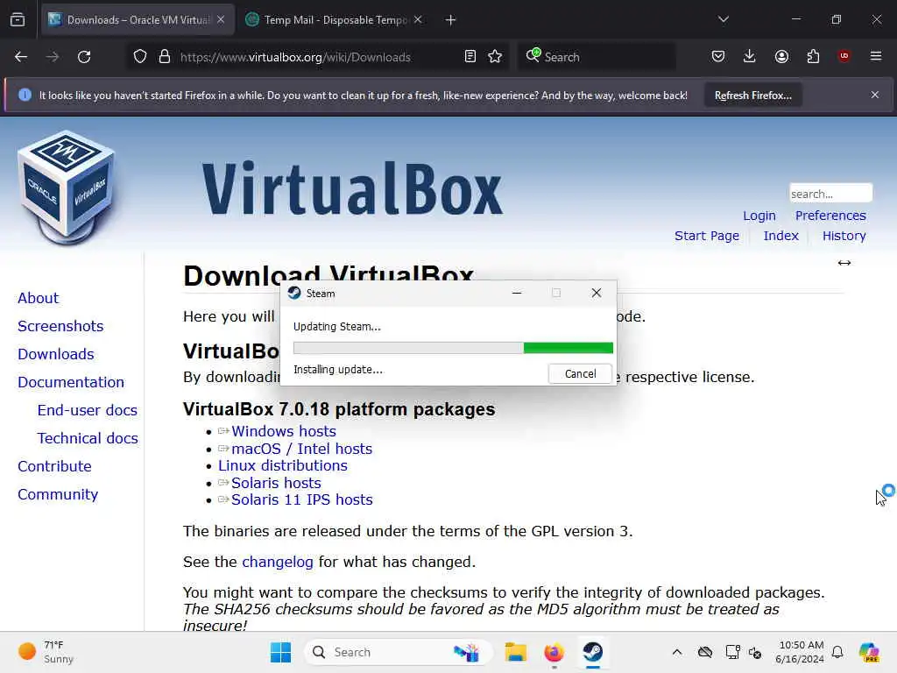Download the macOS / Intel hosts package

click(x=301, y=449)
